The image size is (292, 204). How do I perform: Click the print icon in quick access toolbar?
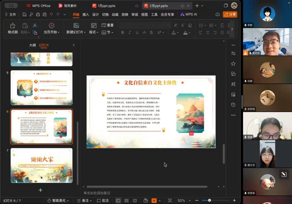38,14
